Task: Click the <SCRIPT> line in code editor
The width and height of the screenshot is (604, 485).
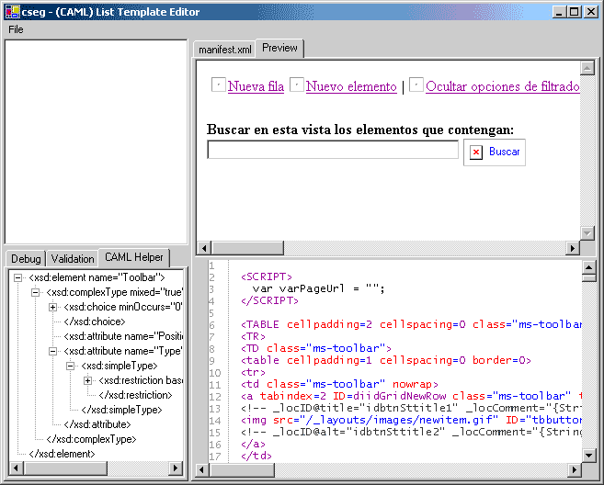Action: pyautogui.click(x=267, y=276)
